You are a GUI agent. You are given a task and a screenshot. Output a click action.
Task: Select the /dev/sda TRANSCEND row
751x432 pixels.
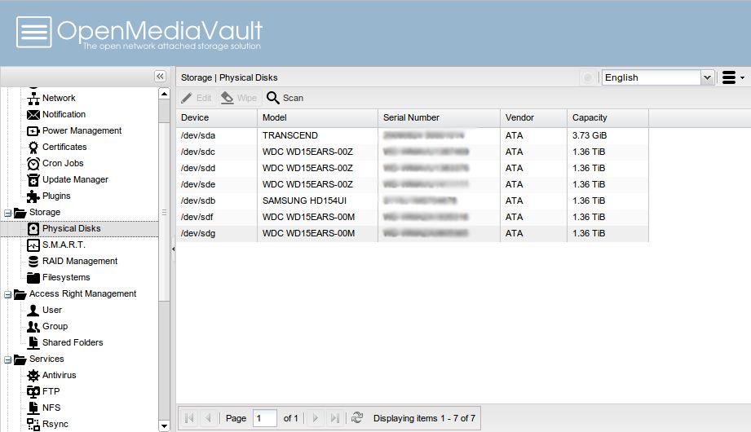coord(413,135)
